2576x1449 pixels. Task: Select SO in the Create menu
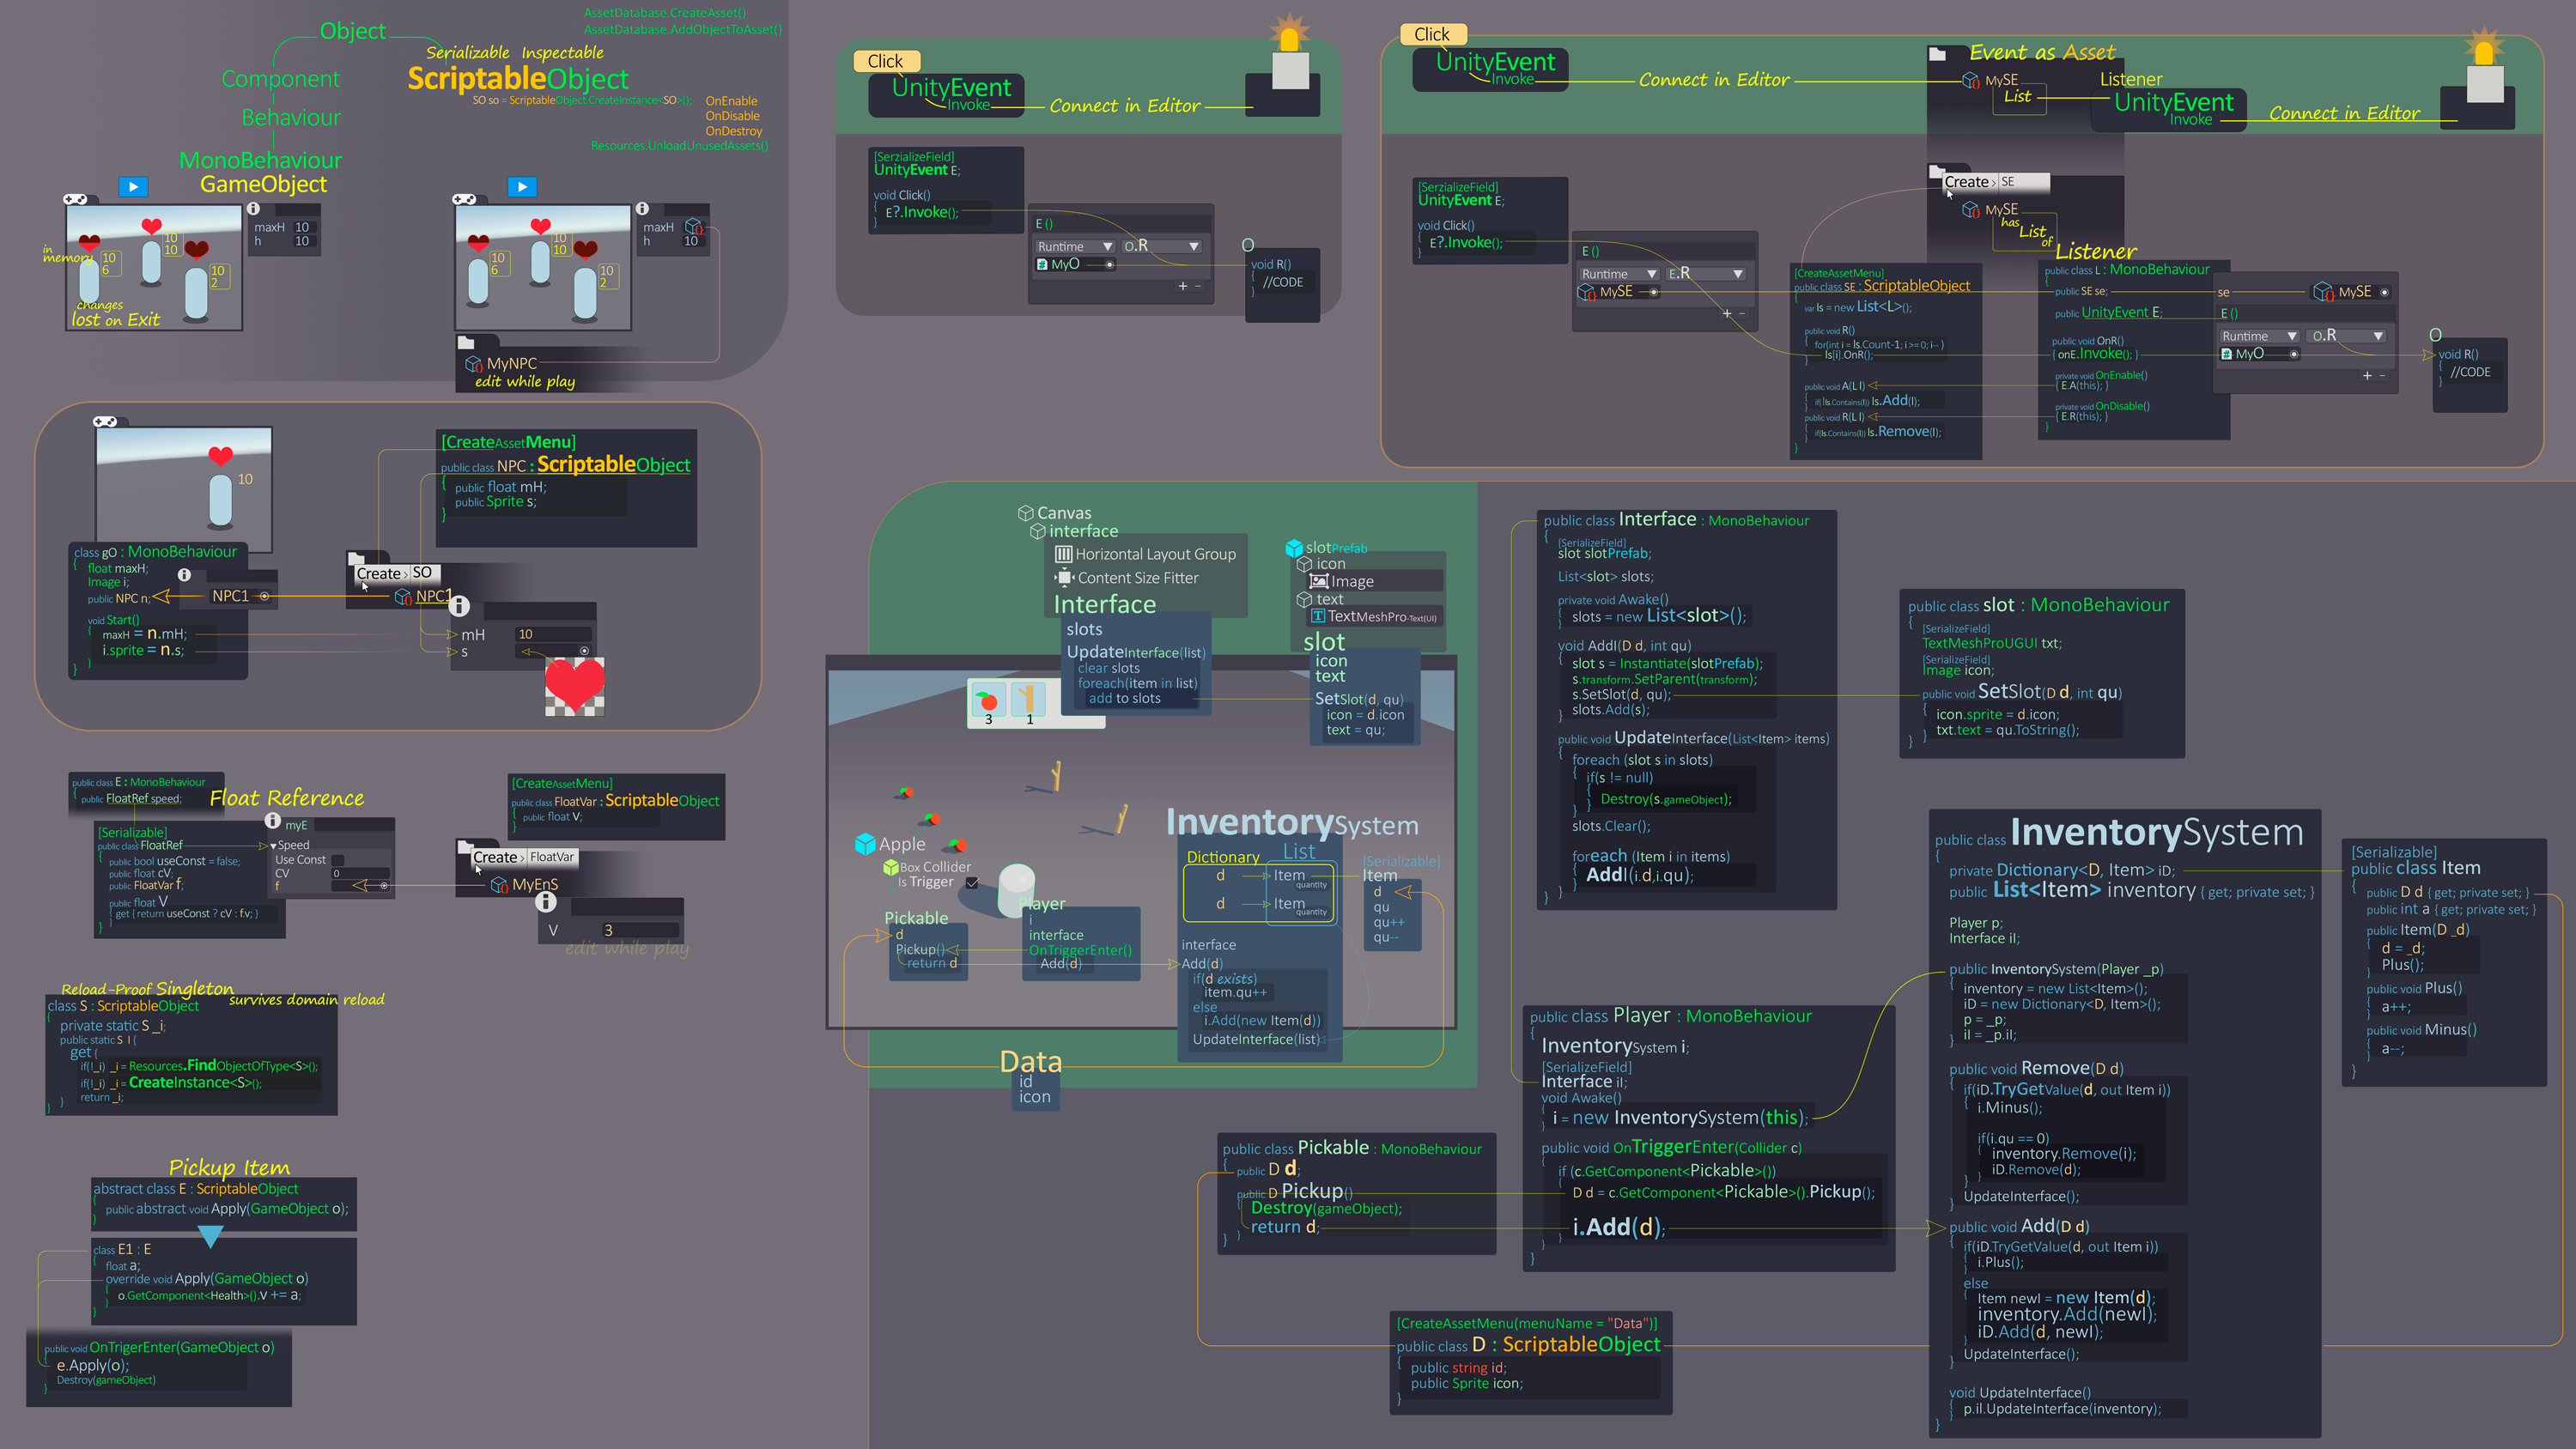pos(422,573)
